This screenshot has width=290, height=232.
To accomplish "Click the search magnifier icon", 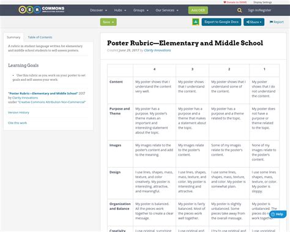I will tap(239, 10).
